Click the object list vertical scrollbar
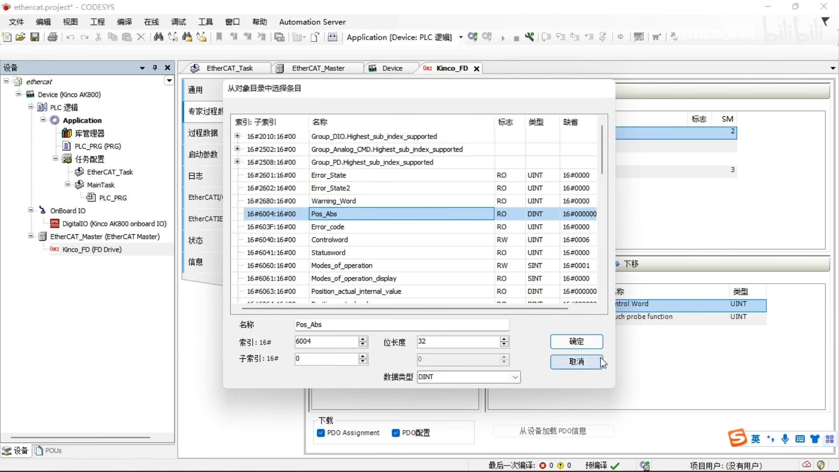Viewport: 839px width, 472px height. (x=602, y=150)
